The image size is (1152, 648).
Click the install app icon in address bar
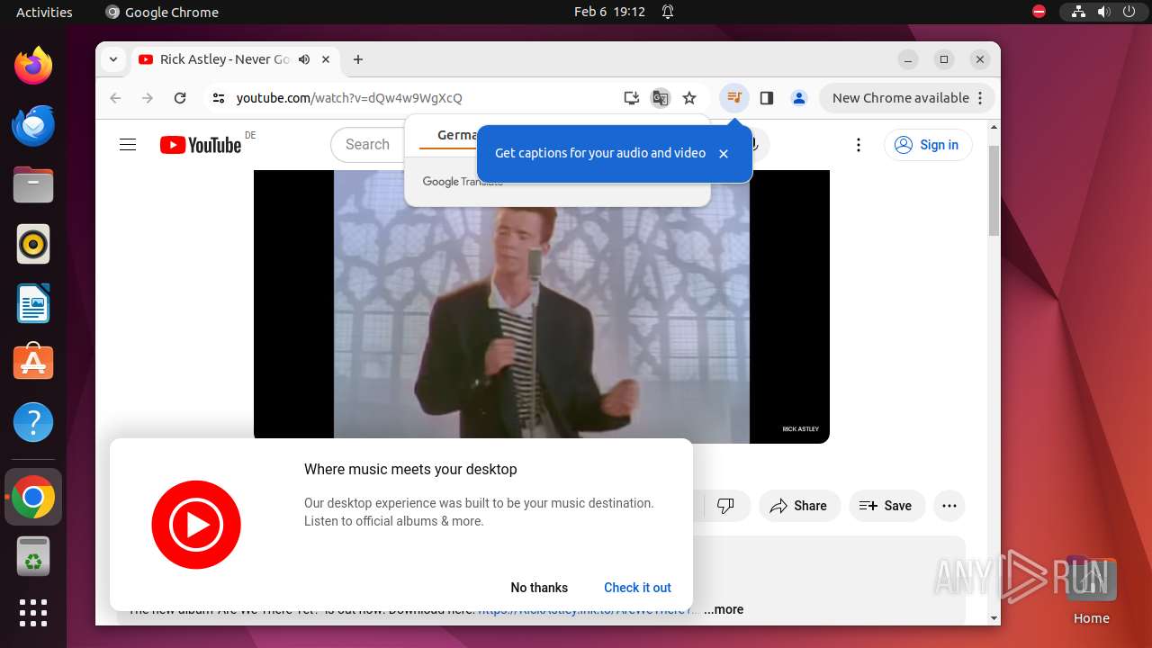632,98
